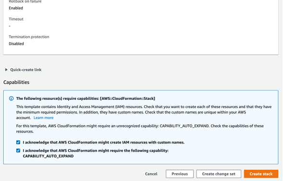Screen dimensions: 283x181
Task: Click the Disabled value under Termination protection
Action: click(16, 44)
